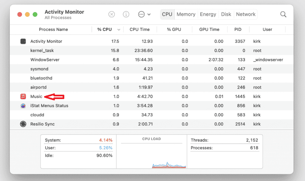This screenshot has height=181, width=305.
Task: Switch to the Energy tab
Action: [x=208, y=14]
